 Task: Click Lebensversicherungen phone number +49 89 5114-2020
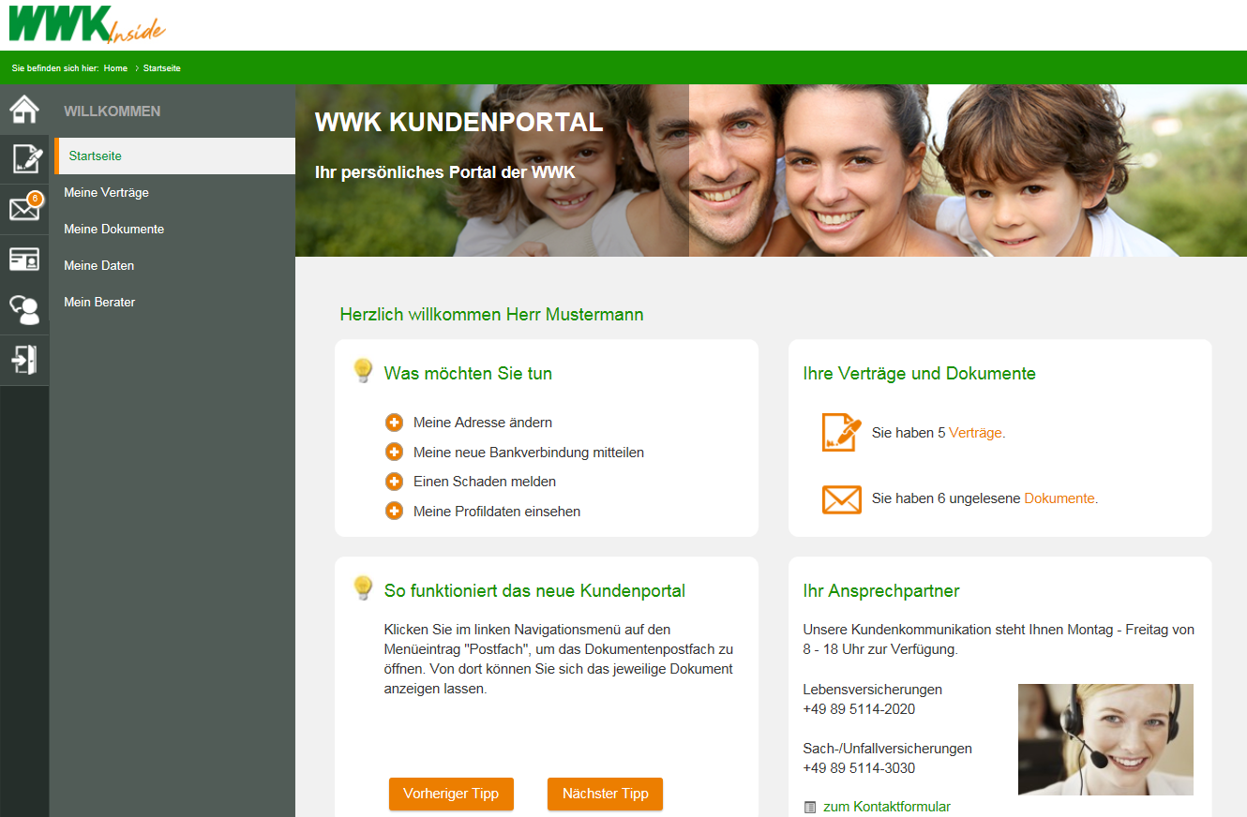859,709
